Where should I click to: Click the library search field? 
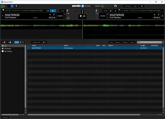[151, 42]
